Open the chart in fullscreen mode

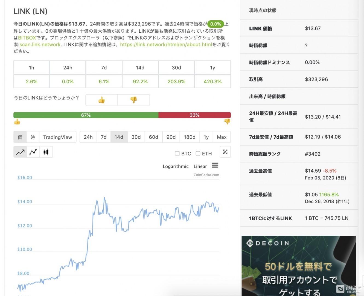point(225,152)
